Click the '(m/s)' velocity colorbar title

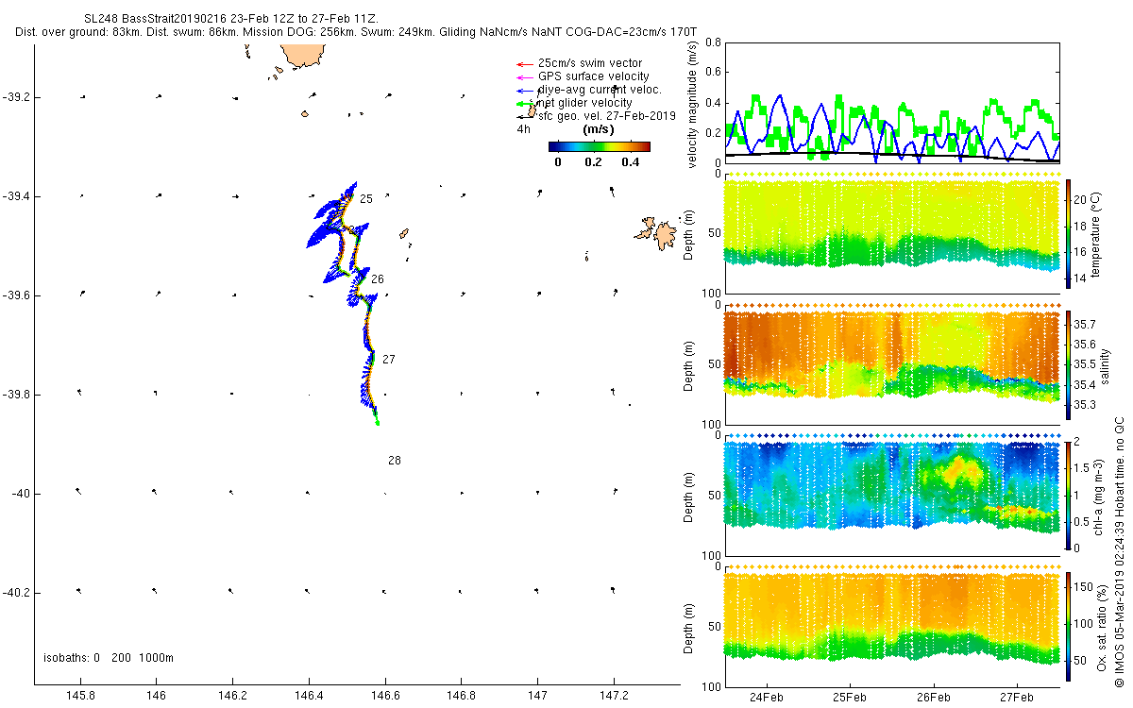[x=600, y=129]
